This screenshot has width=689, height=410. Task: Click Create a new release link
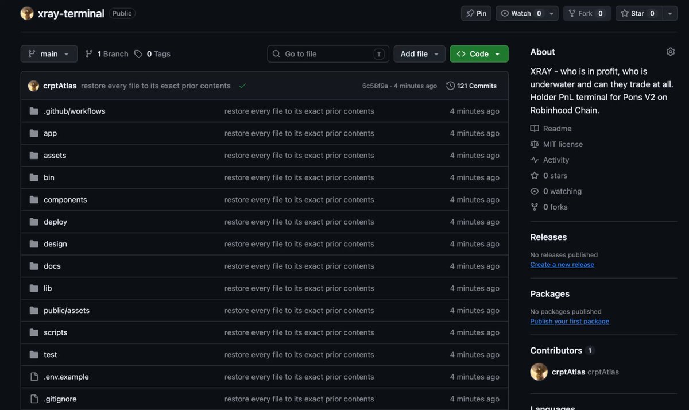(x=562, y=265)
